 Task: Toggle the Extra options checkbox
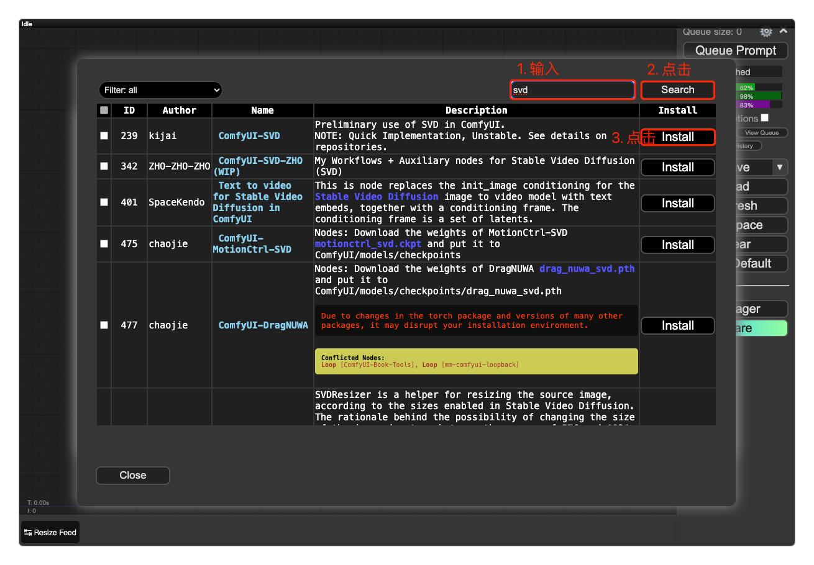click(765, 117)
